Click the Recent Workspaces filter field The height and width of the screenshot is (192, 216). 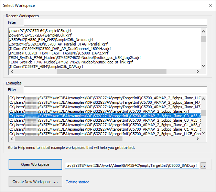pyautogui.click(x=115, y=22)
